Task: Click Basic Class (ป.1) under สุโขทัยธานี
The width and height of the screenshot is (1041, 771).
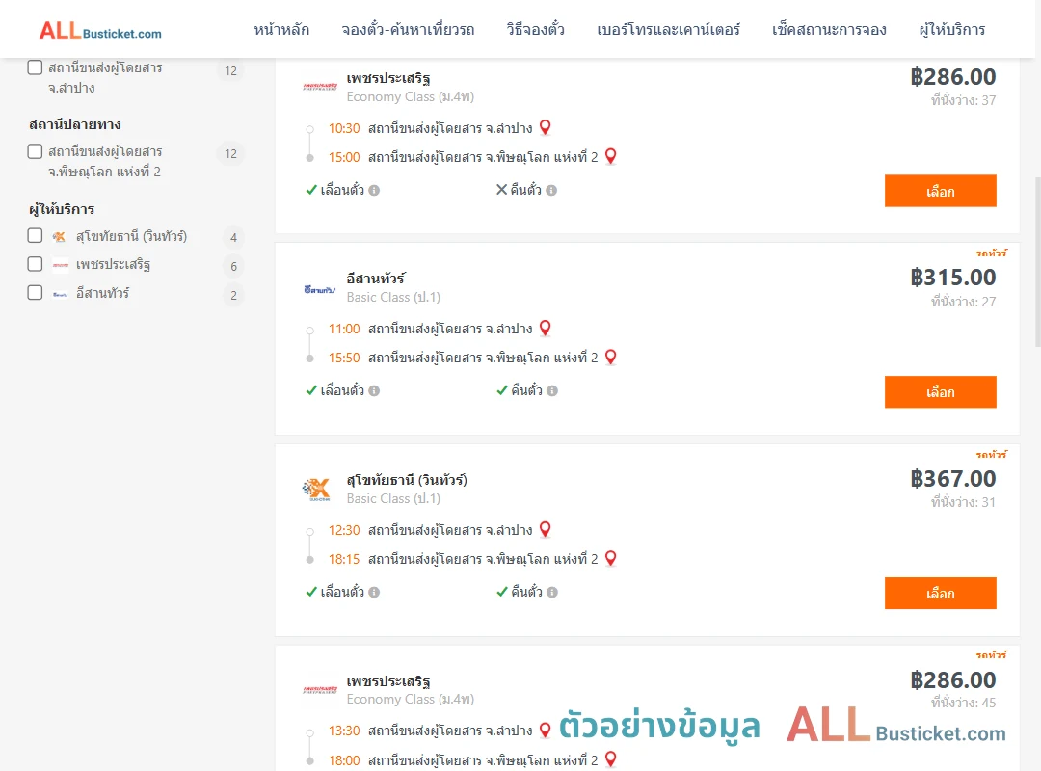Action: [x=393, y=498]
